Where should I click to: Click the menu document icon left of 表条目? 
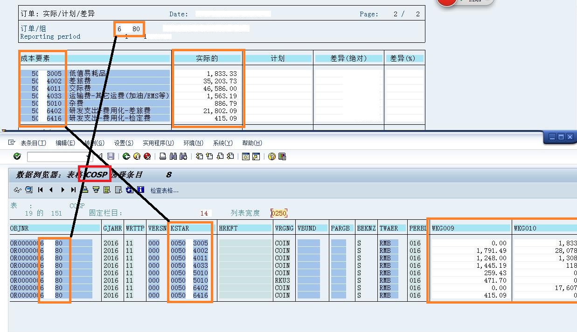(x=12, y=142)
